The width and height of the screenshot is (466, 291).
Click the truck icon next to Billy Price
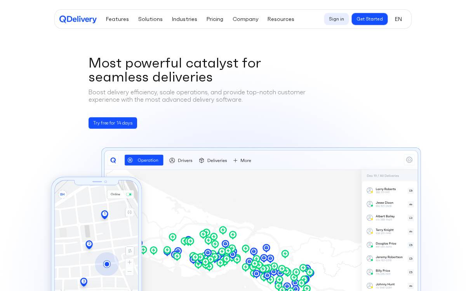(410, 272)
